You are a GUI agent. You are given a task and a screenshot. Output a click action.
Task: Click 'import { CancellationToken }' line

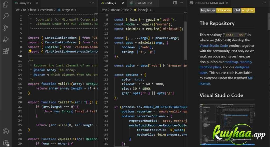[x=63, y=38]
